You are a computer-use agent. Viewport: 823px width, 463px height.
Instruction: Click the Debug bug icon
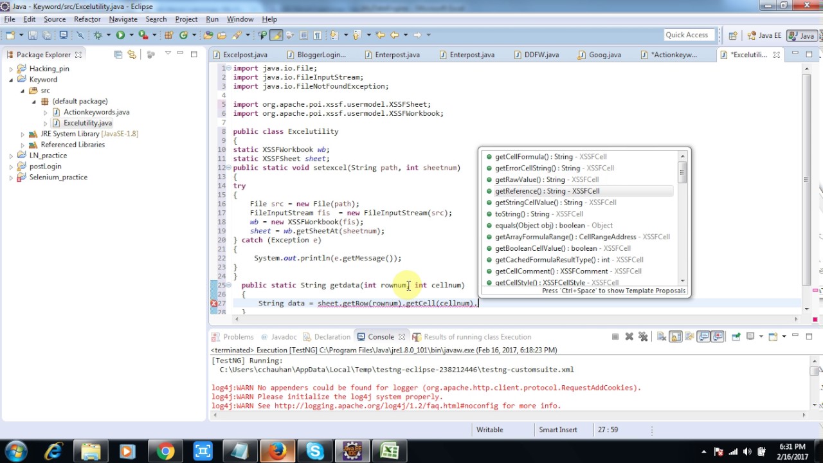(98, 35)
